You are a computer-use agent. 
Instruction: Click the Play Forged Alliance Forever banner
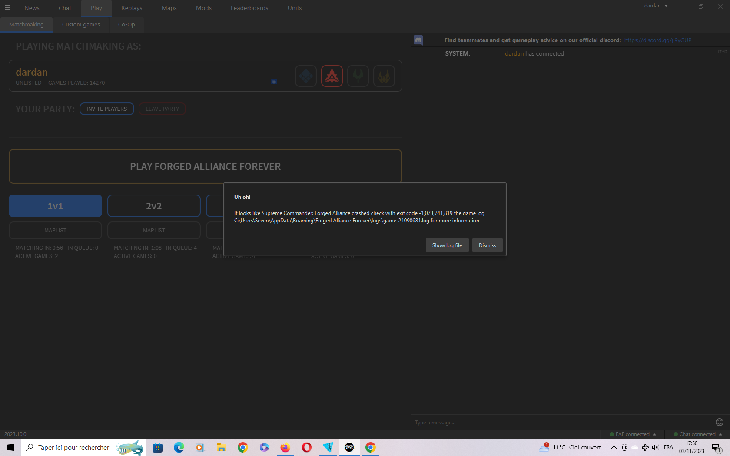coord(205,166)
